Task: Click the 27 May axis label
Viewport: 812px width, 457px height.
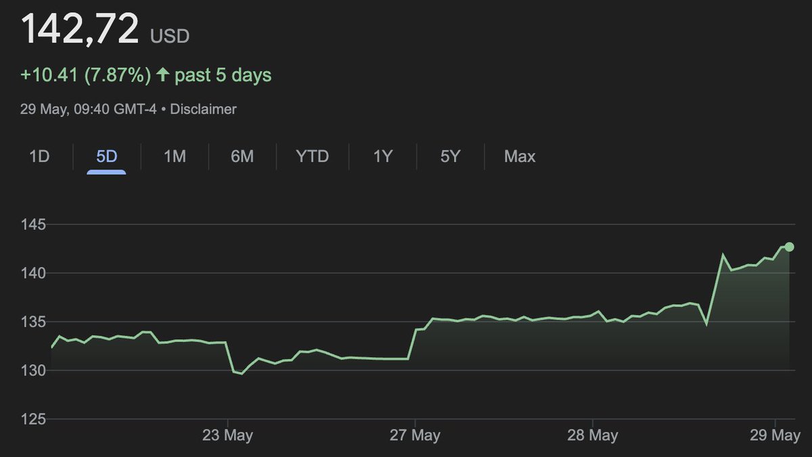Action: click(x=414, y=435)
